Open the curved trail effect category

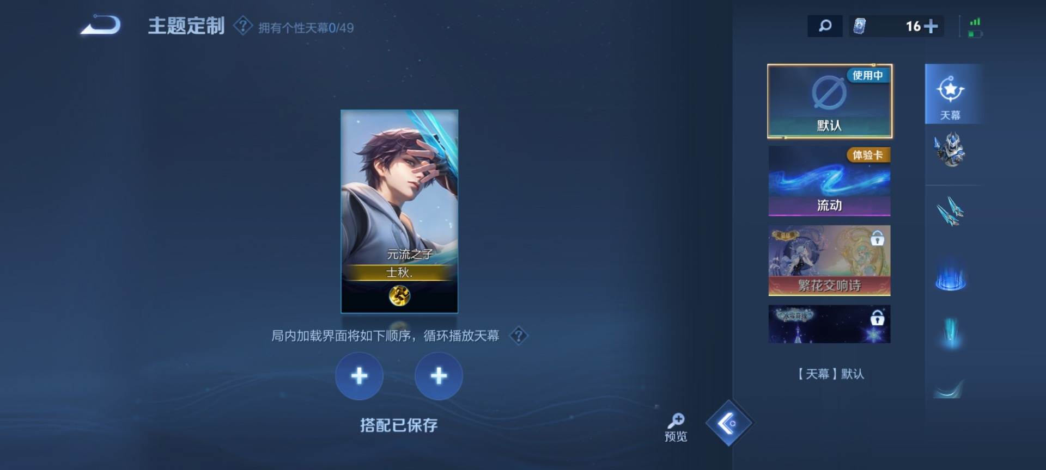pyautogui.click(x=949, y=388)
